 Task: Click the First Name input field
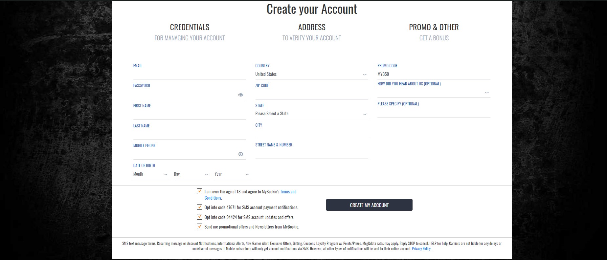tap(189, 115)
